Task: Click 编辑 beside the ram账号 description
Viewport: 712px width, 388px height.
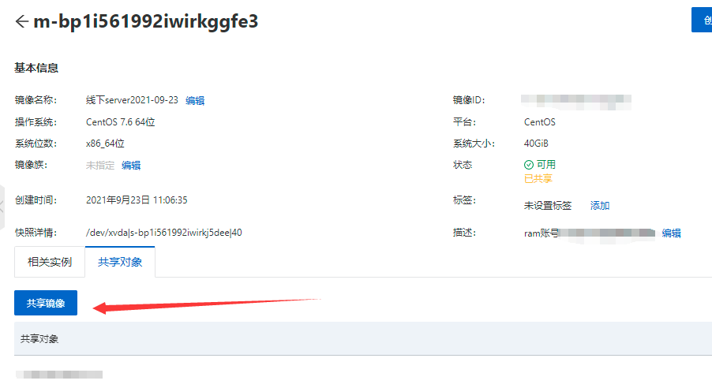Action: point(671,233)
